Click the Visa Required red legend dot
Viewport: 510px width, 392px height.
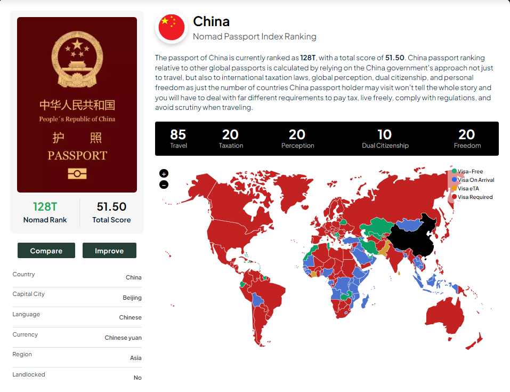(455, 197)
